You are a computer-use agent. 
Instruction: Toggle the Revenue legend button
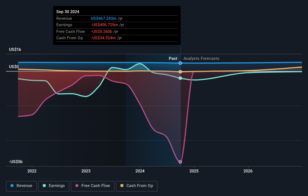point(21,186)
